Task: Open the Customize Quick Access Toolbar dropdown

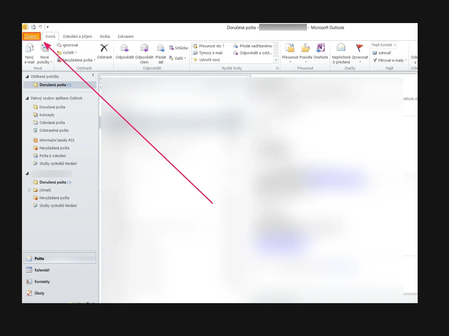Action: [x=48, y=27]
